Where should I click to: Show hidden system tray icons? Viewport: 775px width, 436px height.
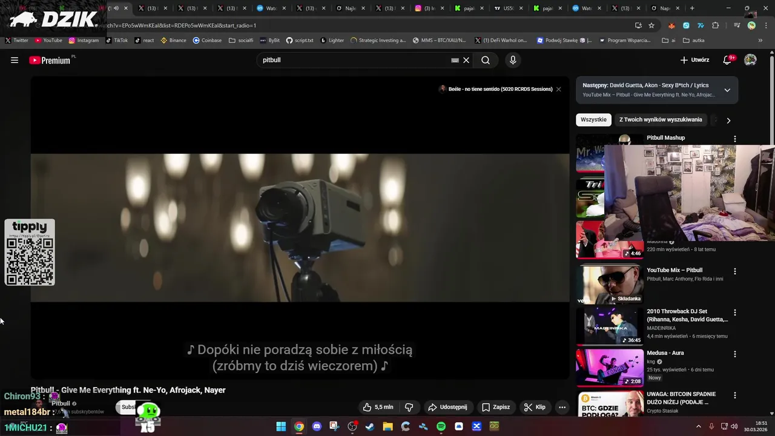(698, 426)
